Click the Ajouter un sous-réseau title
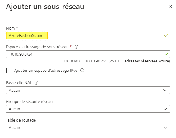176x138 pixels. tap(45, 7)
